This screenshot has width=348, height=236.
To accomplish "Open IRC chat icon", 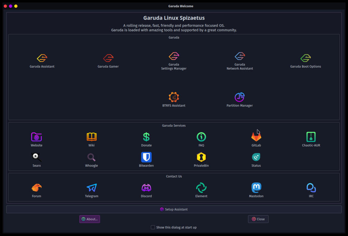I will [x=311, y=188].
